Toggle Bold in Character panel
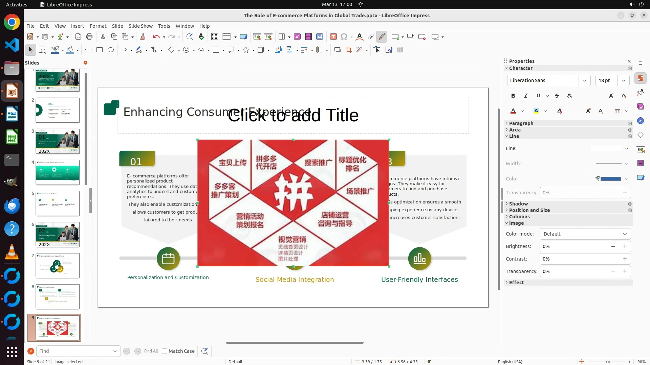The width and height of the screenshot is (650, 365). pyautogui.click(x=513, y=96)
